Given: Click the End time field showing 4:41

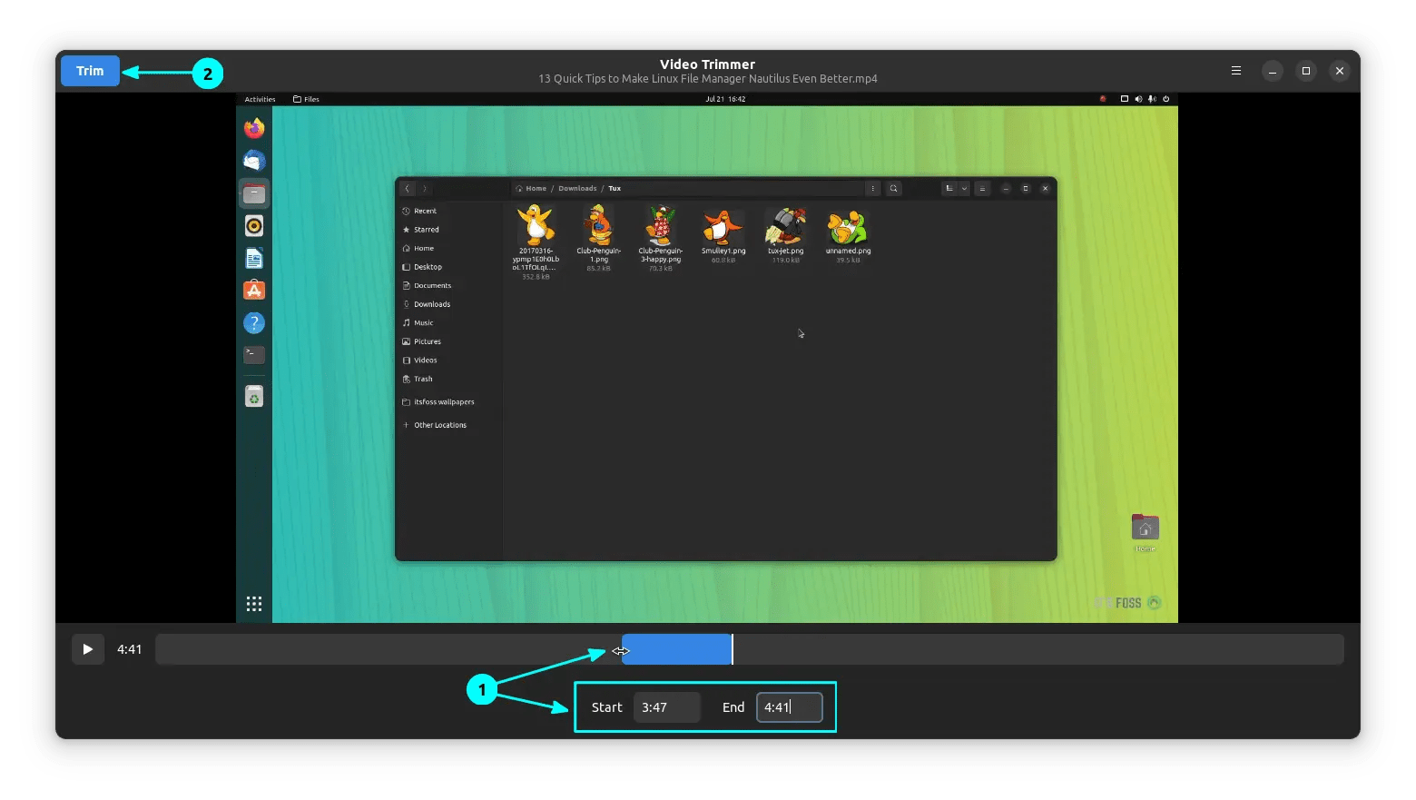Looking at the screenshot, I should click(x=788, y=706).
